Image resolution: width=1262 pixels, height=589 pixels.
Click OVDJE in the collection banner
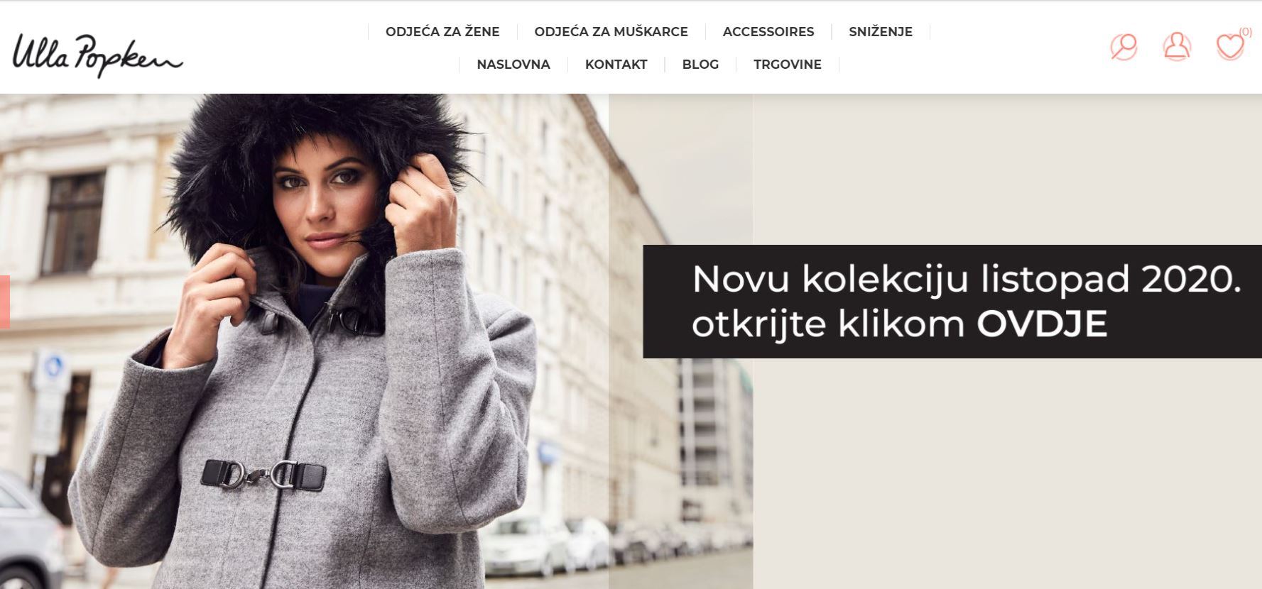click(x=1042, y=324)
